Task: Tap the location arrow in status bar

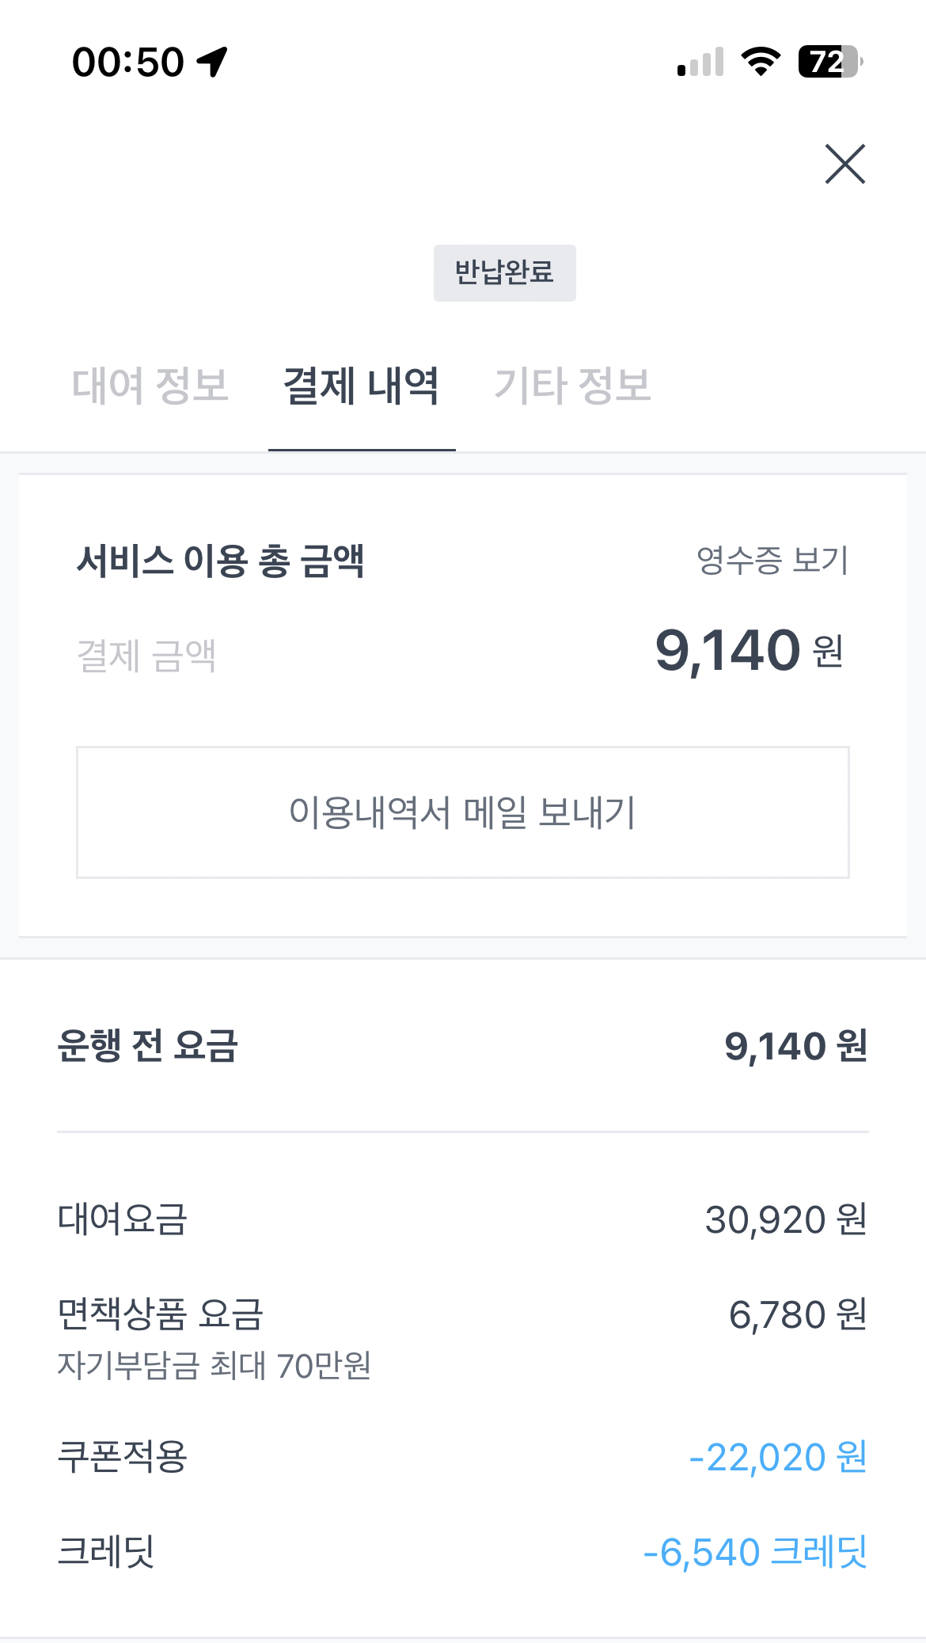Action: pos(212,62)
